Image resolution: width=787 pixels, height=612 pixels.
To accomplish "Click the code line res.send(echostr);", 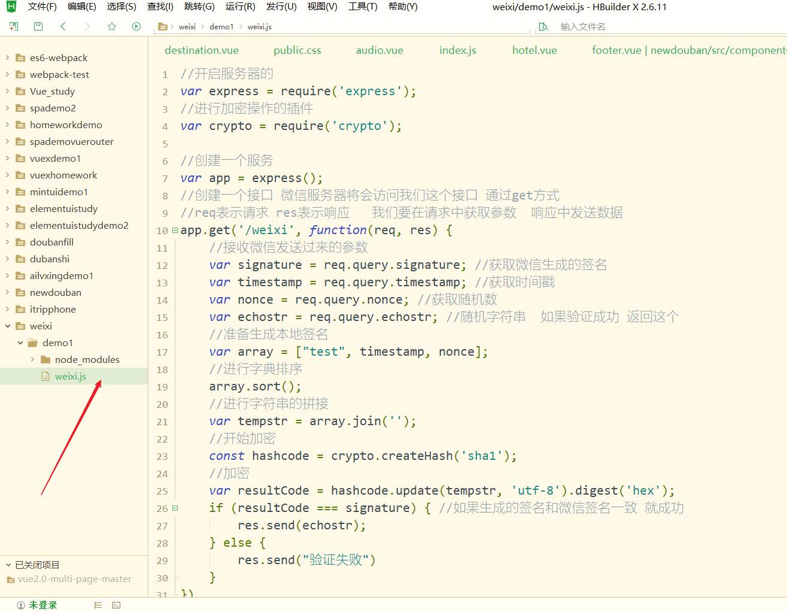I will pyautogui.click(x=302, y=526).
